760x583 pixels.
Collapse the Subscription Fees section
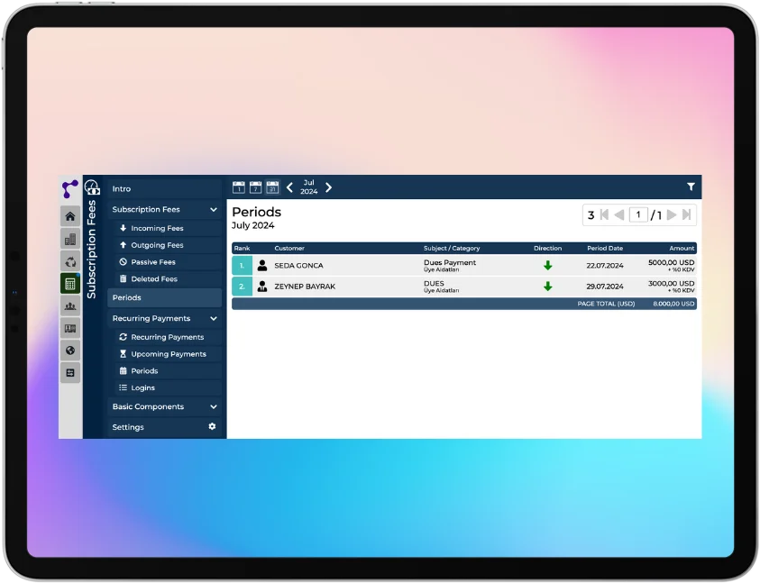point(213,209)
